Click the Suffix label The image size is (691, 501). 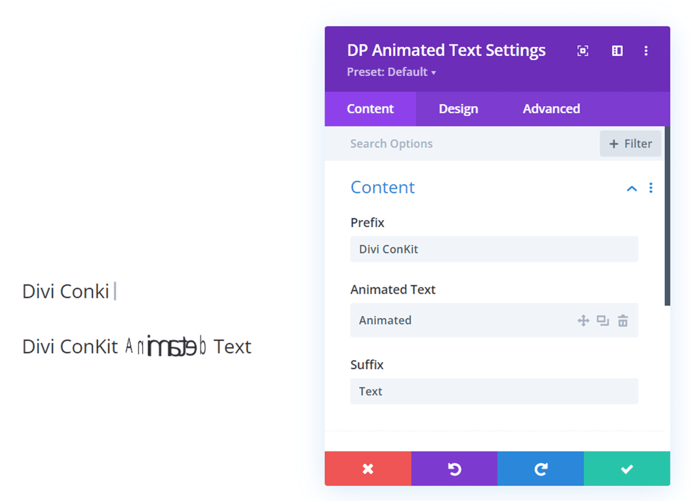pyautogui.click(x=367, y=364)
